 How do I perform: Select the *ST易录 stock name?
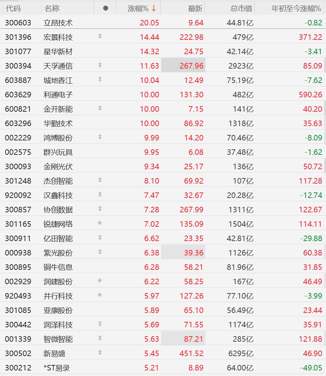(x=57, y=368)
